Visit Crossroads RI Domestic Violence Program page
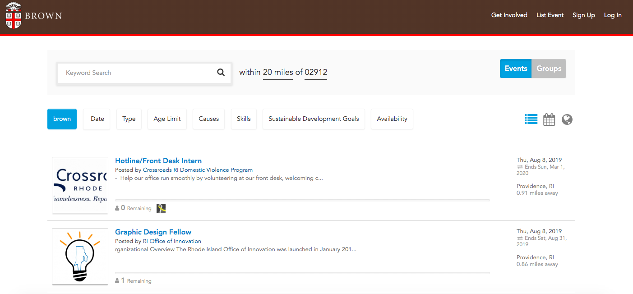Viewport: 633px width, 294px height. point(198,170)
